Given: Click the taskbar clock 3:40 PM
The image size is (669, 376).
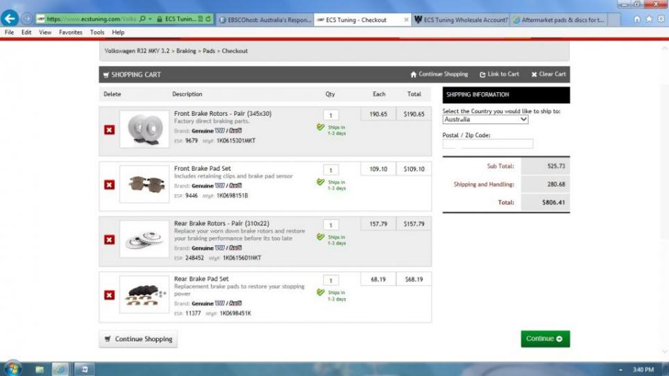Looking at the screenshot, I should tap(643, 370).
